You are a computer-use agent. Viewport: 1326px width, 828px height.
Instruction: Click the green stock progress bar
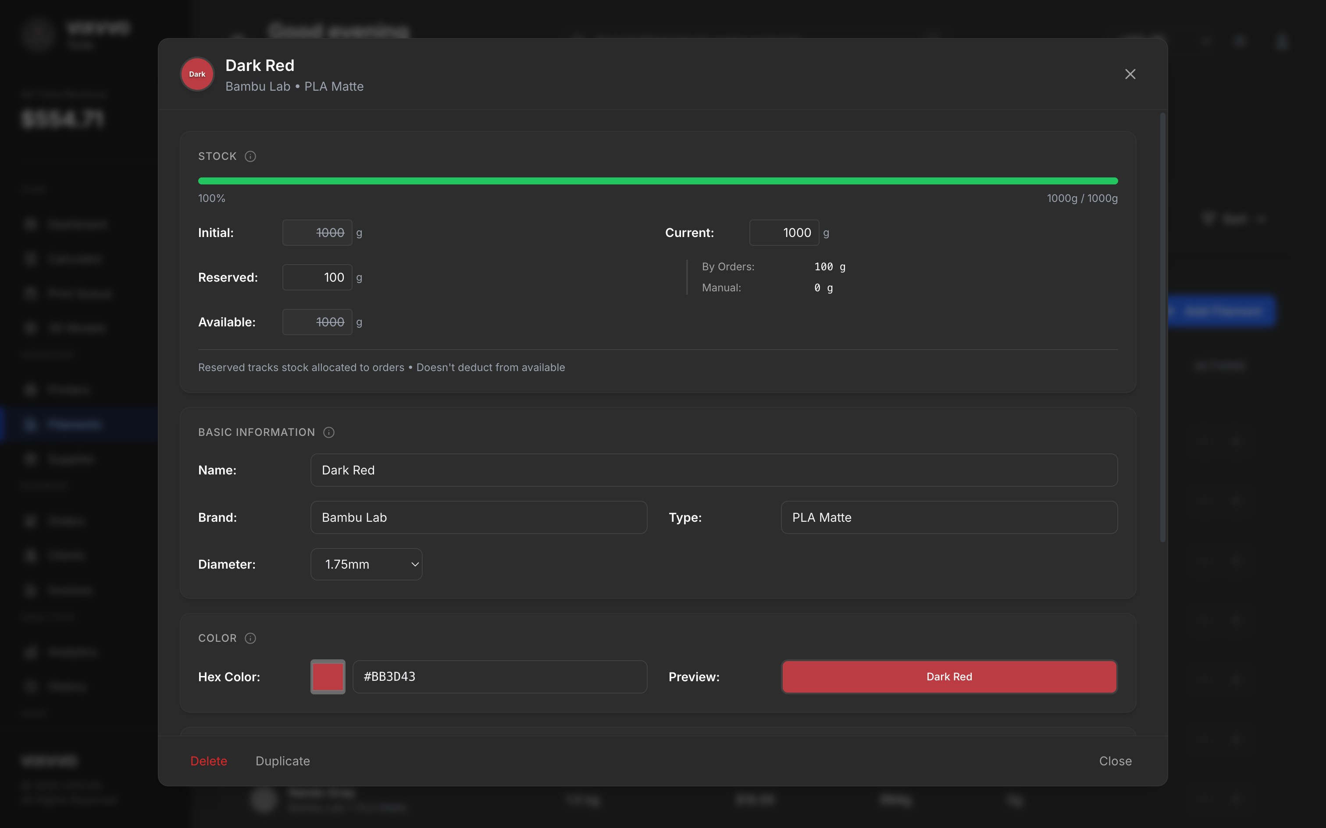click(x=658, y=181)
